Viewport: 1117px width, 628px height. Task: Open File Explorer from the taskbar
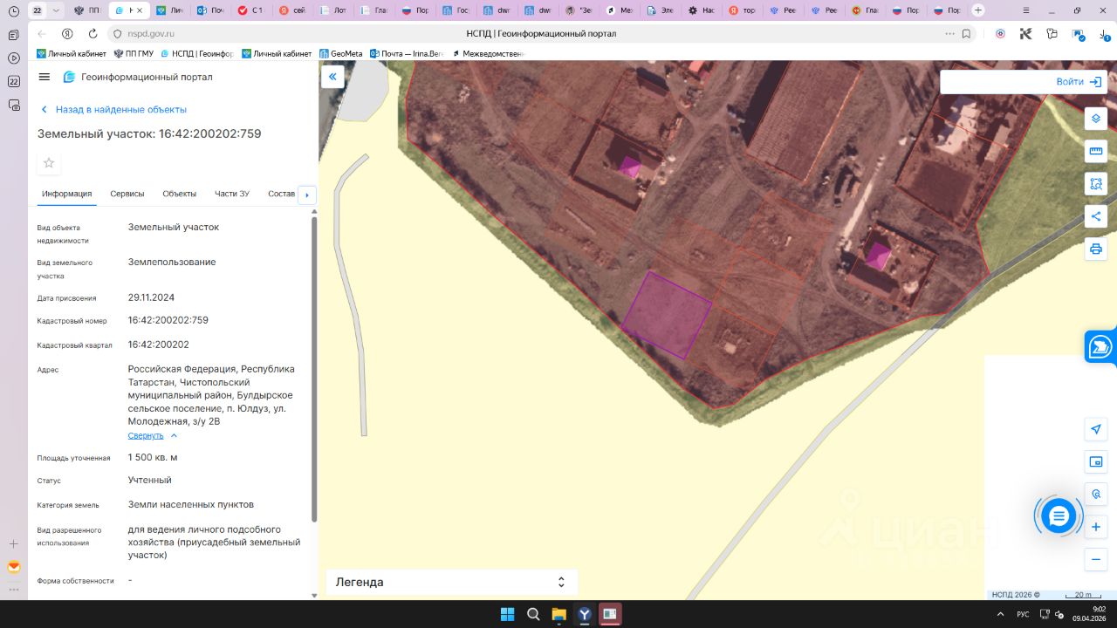pyautogui.click(x=558, y=614)
